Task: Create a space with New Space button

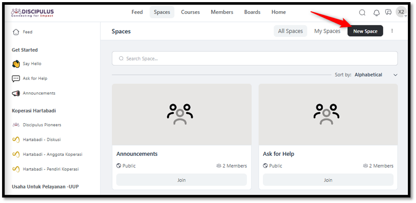Action: click(365, 31)
